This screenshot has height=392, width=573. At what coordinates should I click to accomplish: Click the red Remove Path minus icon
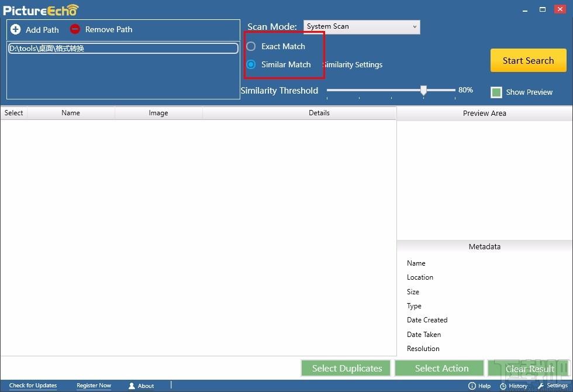[75, 29]
